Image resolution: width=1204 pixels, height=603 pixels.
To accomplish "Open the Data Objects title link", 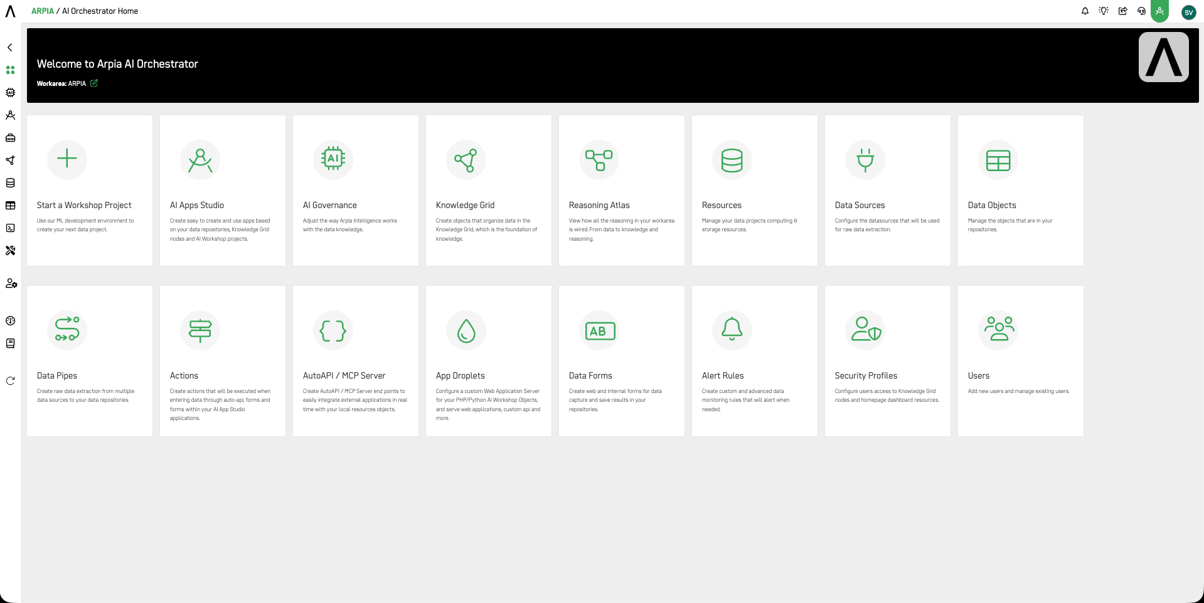I will coord(992,205).
